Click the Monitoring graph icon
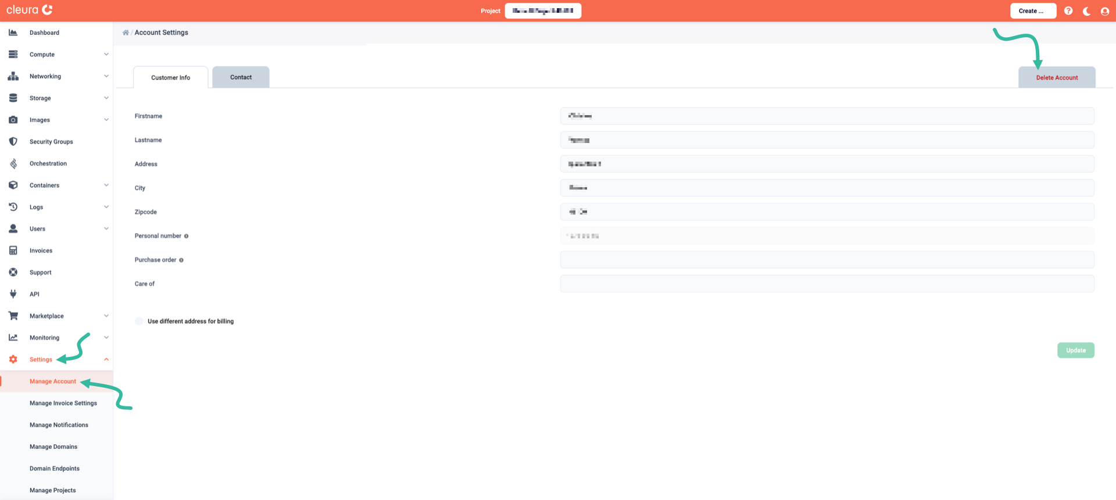 pos(13,337)
